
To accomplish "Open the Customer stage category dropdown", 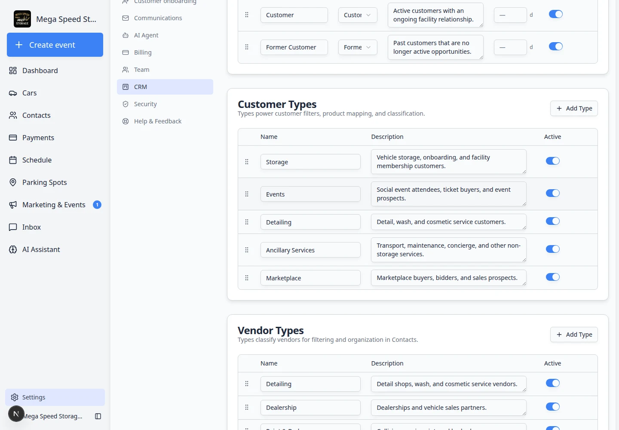I will click(358, 15).
